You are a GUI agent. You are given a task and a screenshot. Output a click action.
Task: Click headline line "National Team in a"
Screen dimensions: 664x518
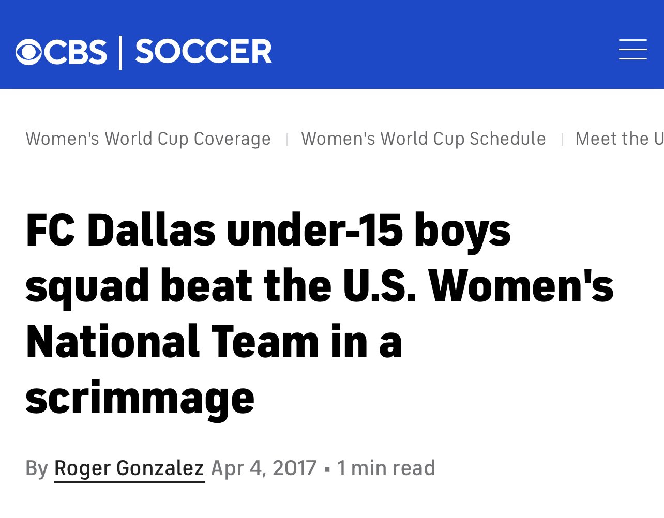pos(214,342)
